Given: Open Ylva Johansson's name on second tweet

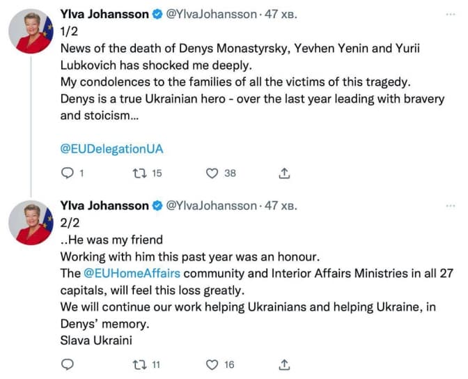Looking at the screenshot, I should [104, 206].
